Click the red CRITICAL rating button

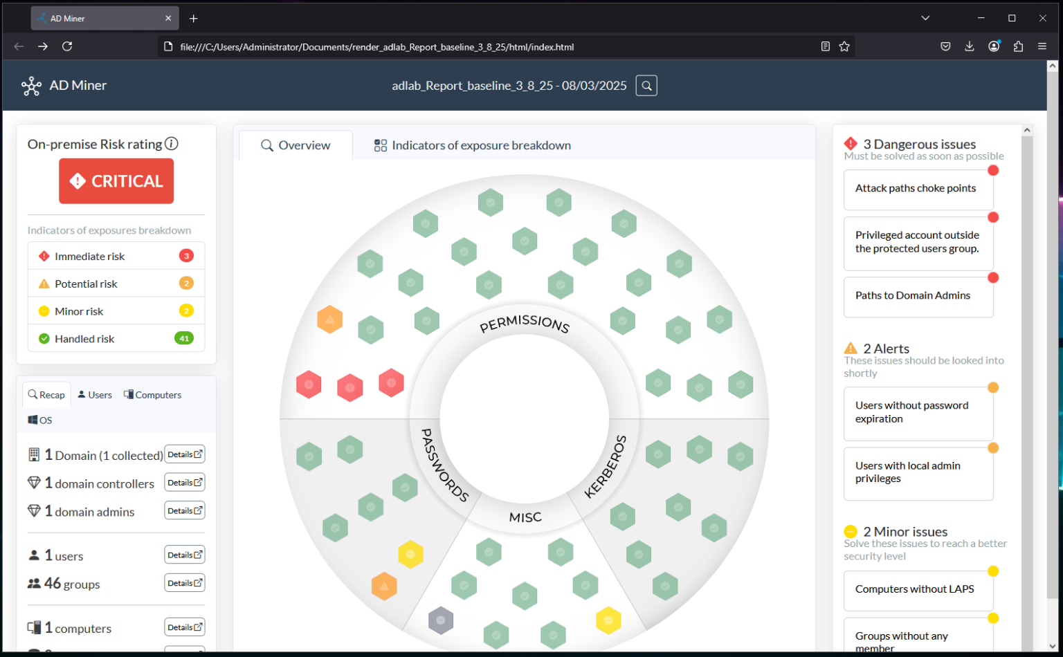click(x=116, y=181)
